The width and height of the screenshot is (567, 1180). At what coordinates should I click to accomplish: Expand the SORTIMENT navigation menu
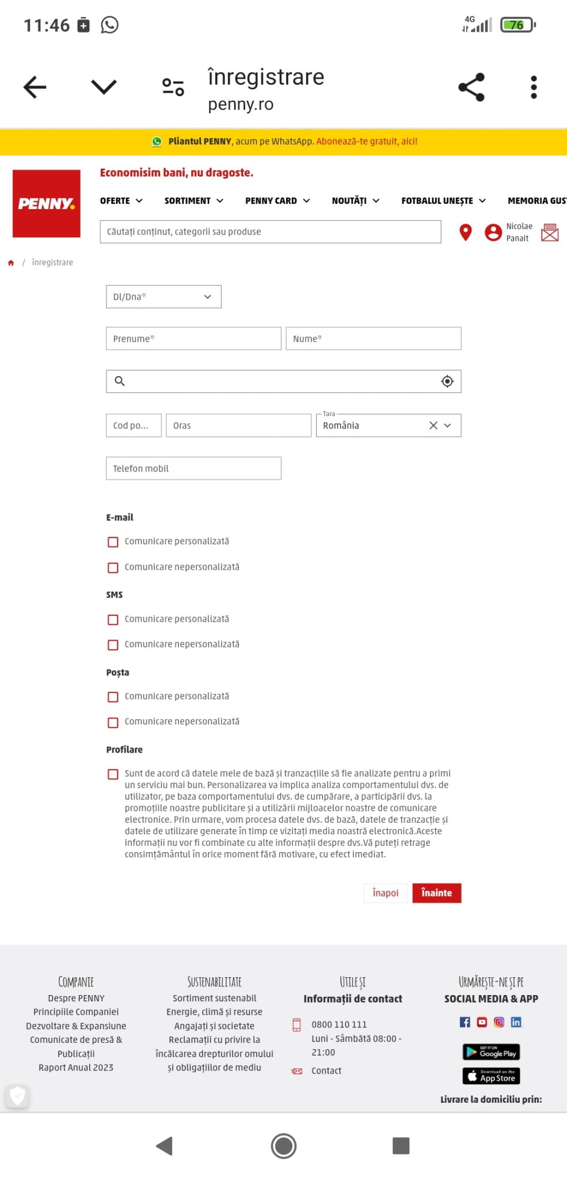[x=193, y=201]
